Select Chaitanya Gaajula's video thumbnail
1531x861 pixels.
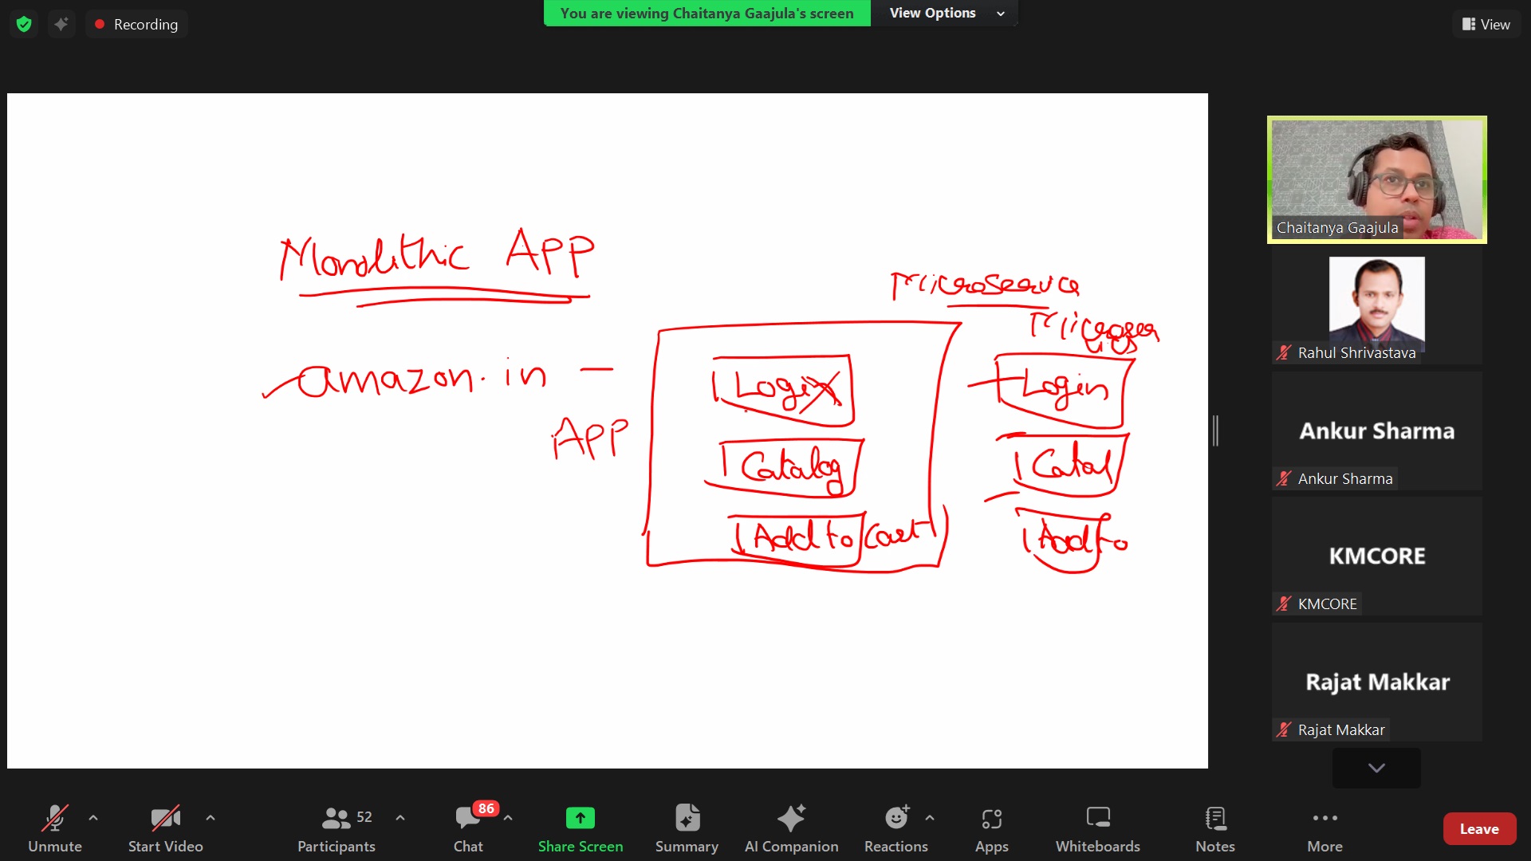tap(1376, 179)
